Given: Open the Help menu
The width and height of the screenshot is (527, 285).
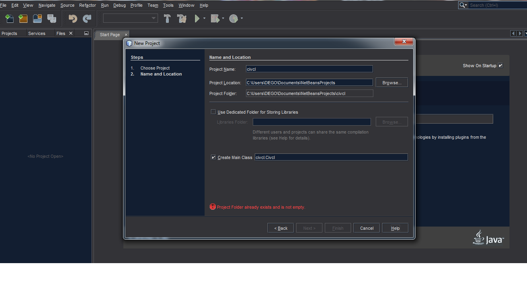Looking at the screenshot, I should point(204,5).
